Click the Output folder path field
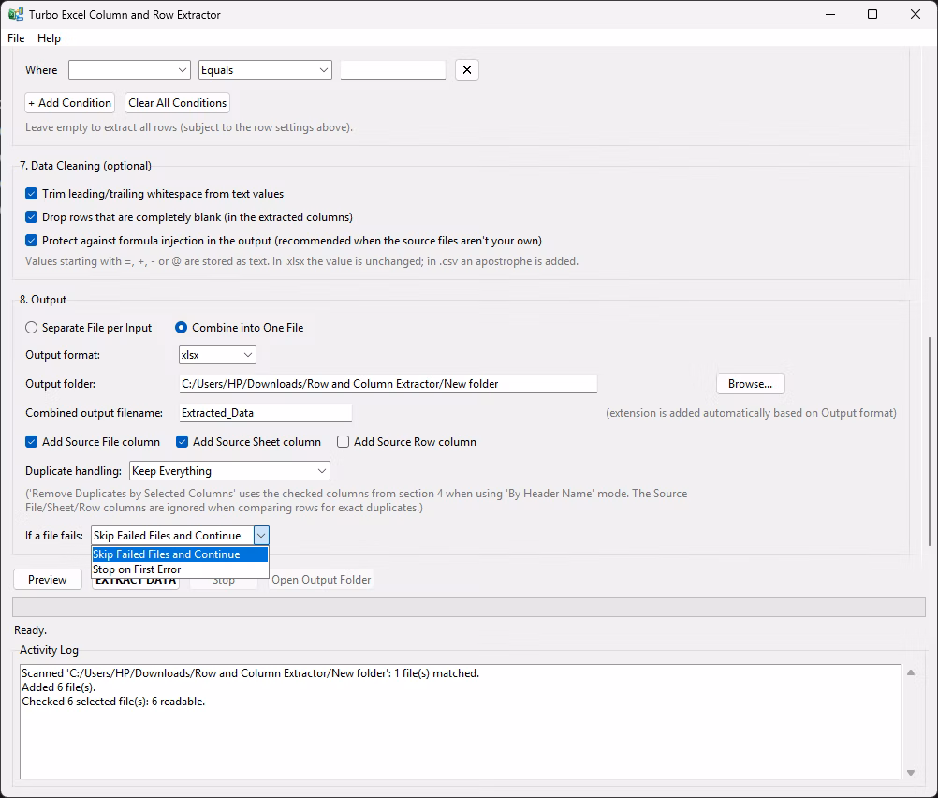The image size is (938, 798). [x=388, y=384]
